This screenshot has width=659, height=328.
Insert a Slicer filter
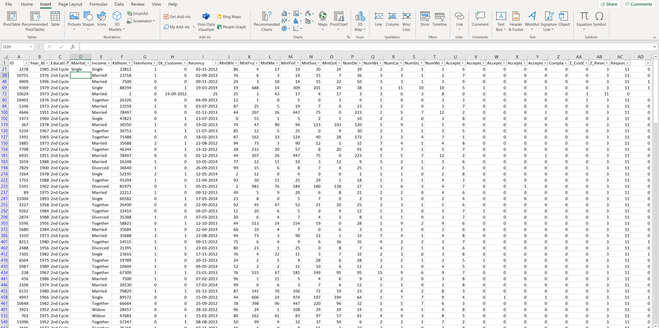pos(425,19)
